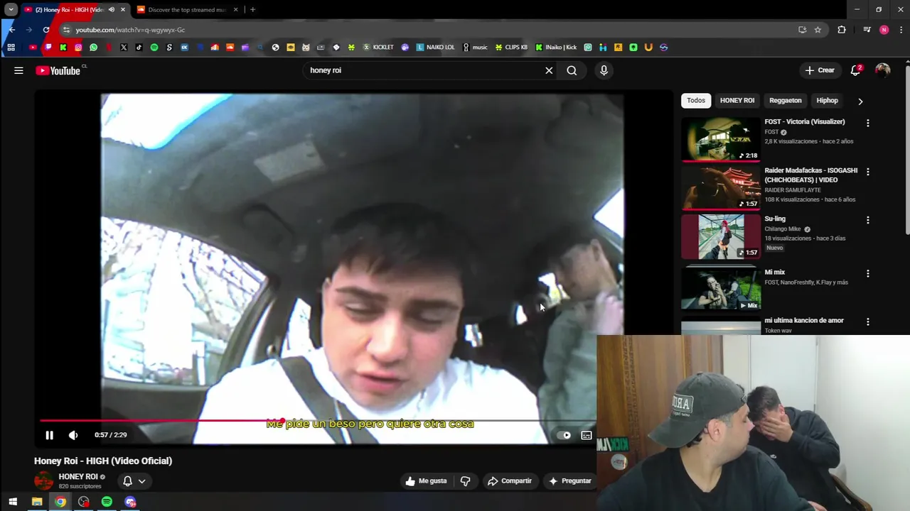This screenshot has width=910, height=511.
Task: Pause the video playback
Action: click(x=49, y=435)
